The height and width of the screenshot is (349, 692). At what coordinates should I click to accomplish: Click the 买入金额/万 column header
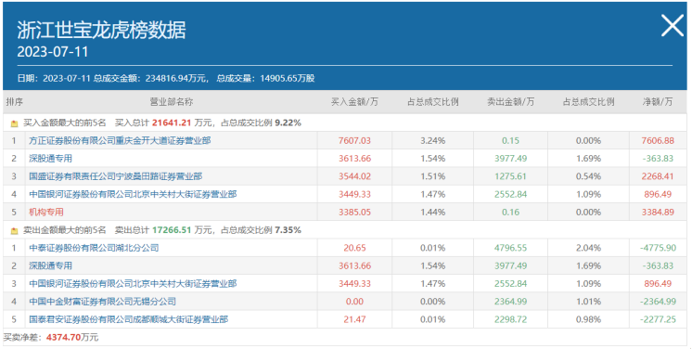(354, 101)
